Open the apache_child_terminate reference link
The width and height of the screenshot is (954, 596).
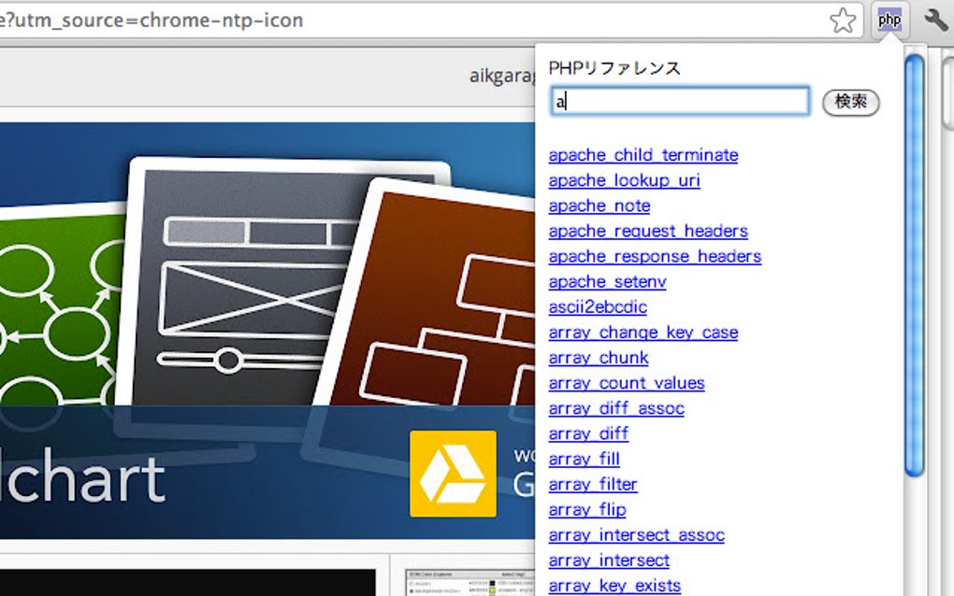[643, 155]
